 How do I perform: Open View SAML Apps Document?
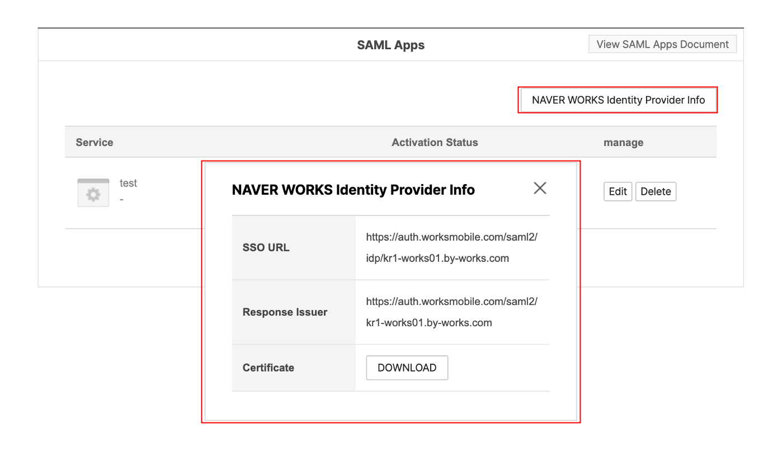pos(663,44)
